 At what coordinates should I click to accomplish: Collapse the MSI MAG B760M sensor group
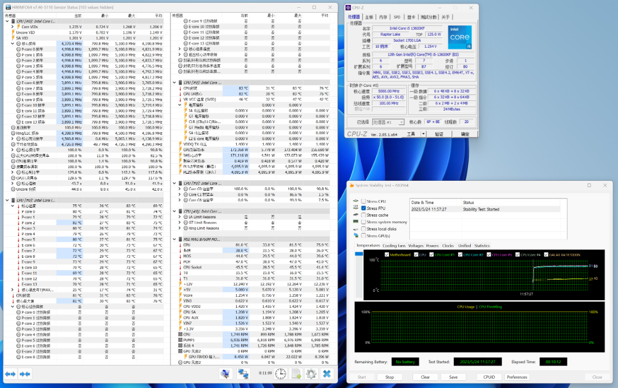pyautogui.click(x=174, y=240)
